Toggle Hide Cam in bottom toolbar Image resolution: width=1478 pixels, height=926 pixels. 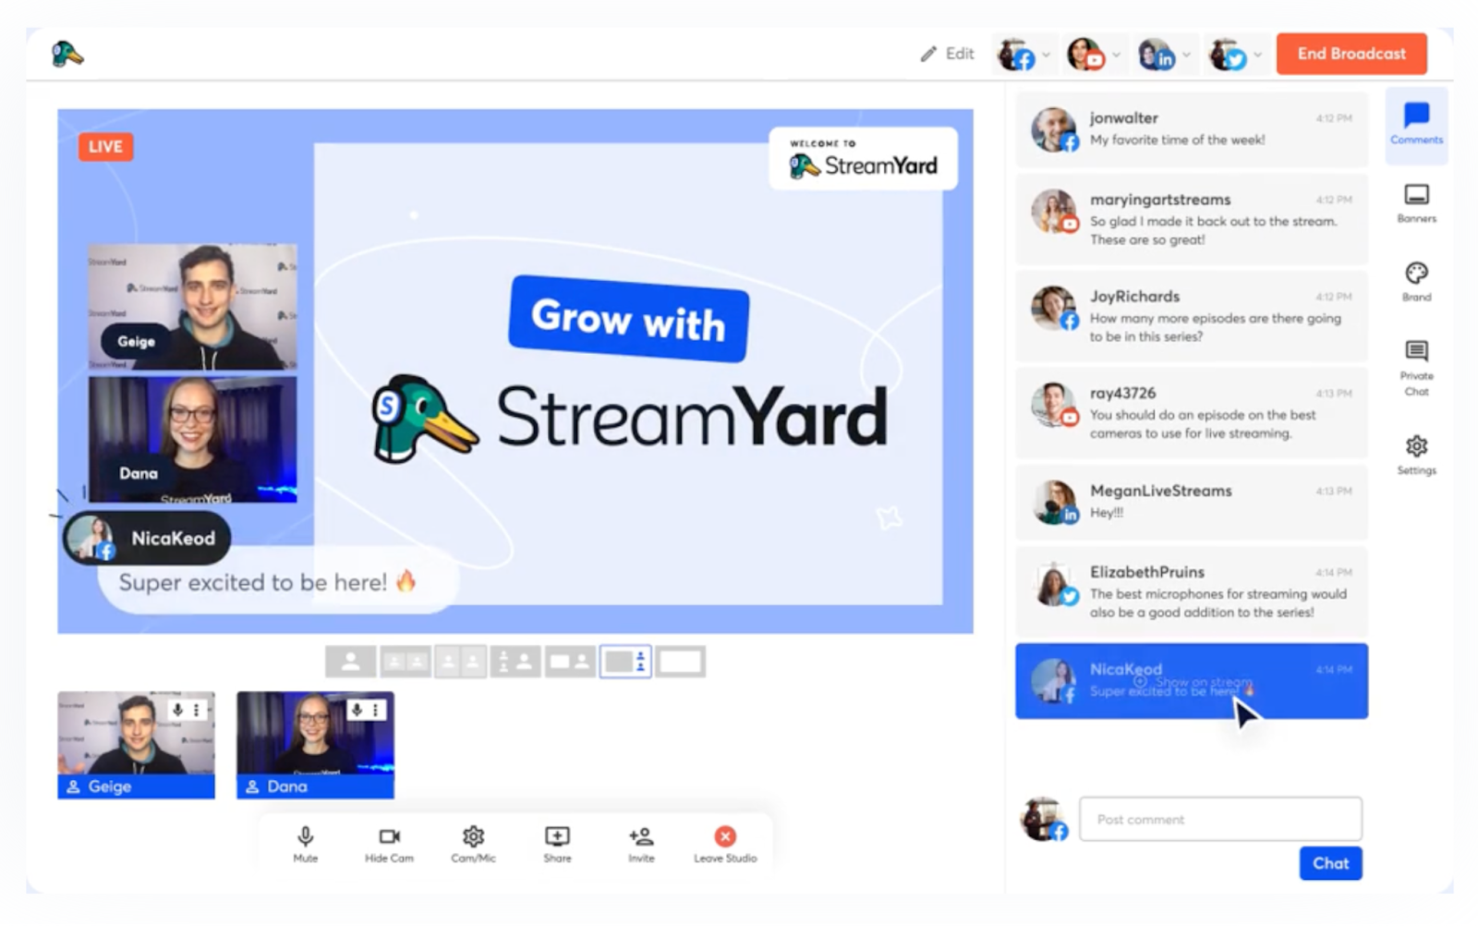click(x=389, y=844)
